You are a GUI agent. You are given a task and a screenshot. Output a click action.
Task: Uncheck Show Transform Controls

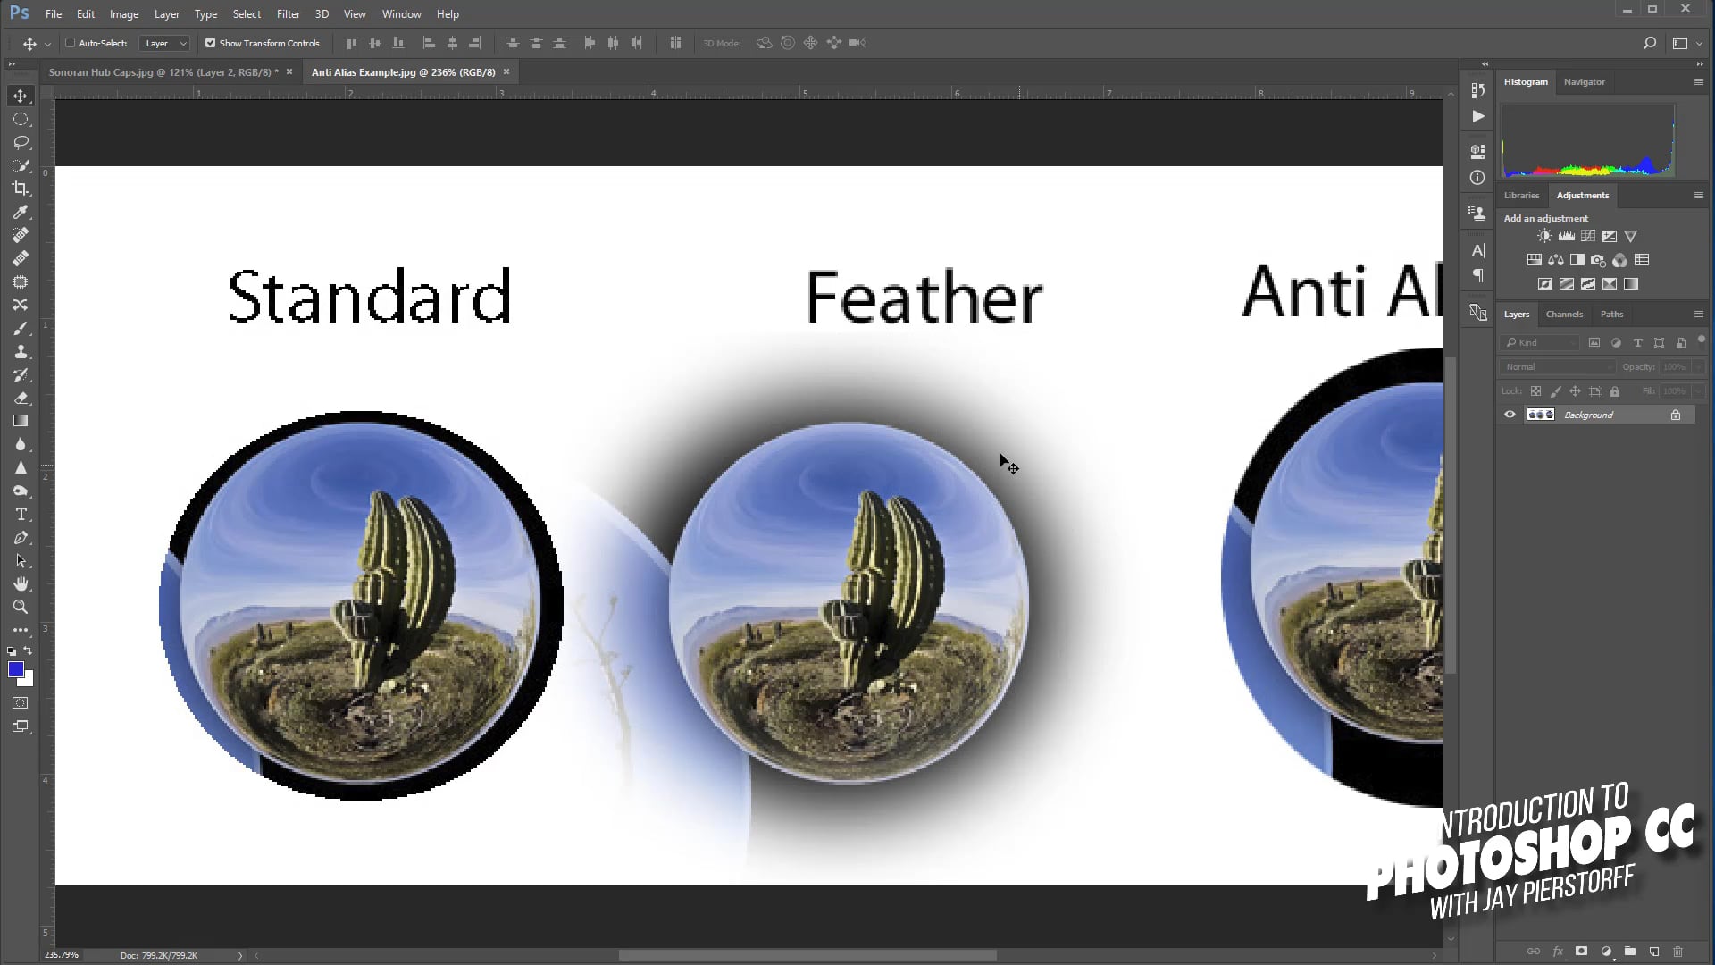point(211,43)
